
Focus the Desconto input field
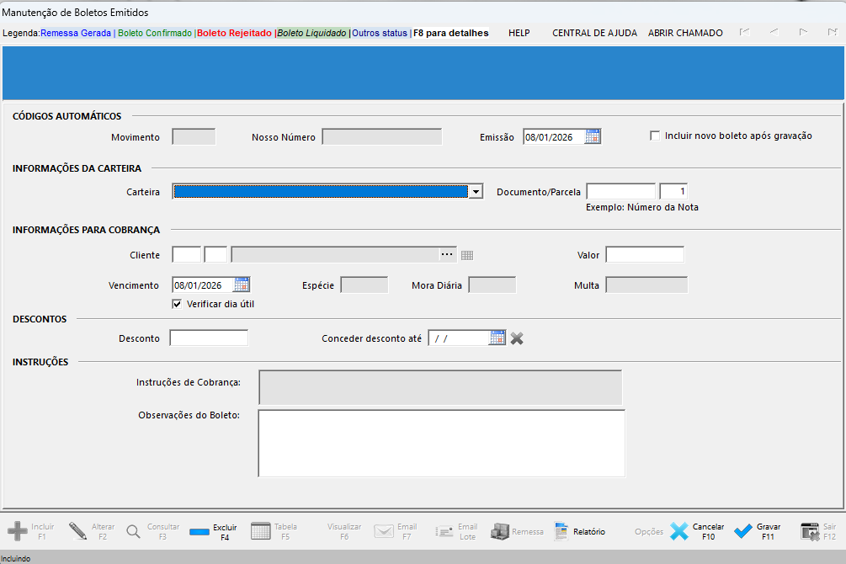click(209, 338)
